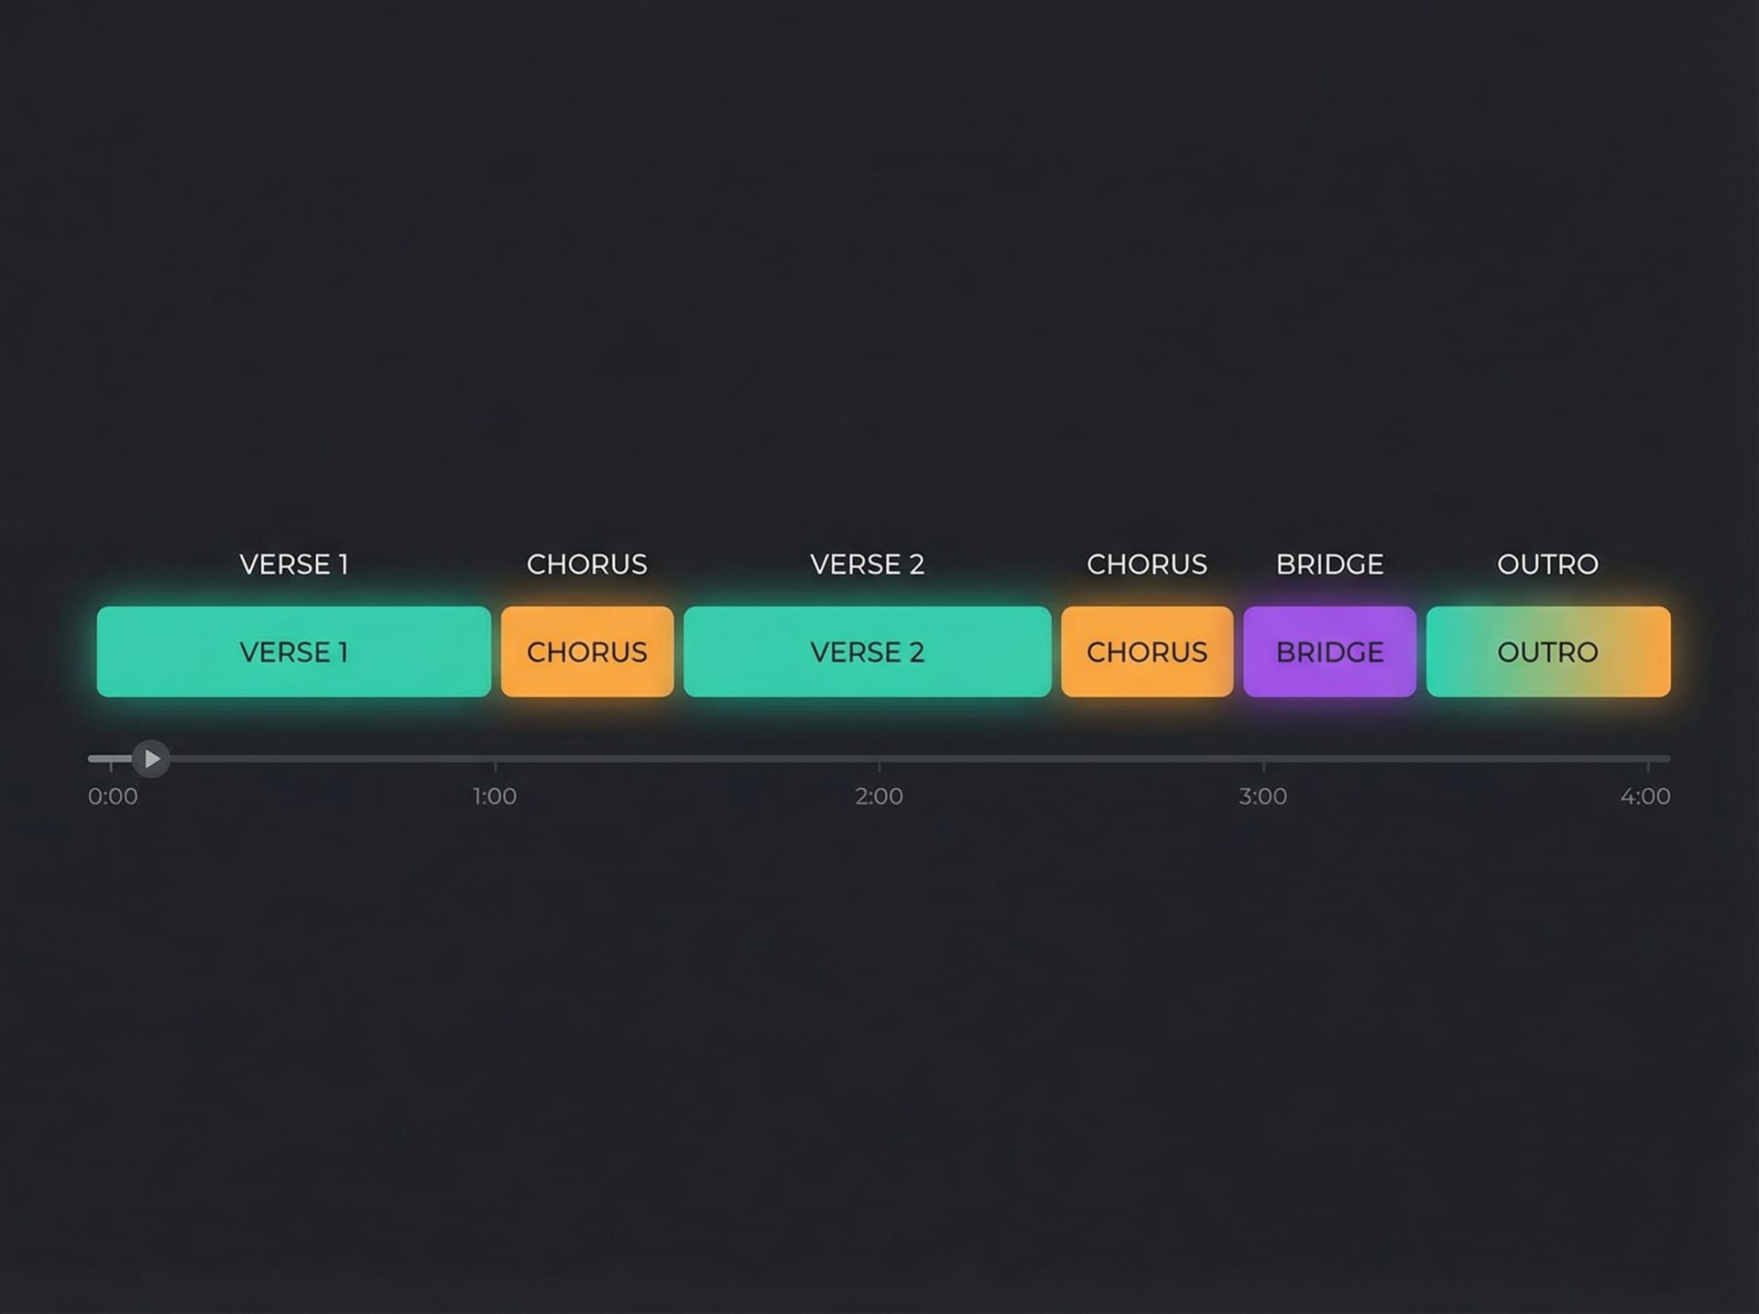Click the 4:00 time label
Viewport: 1759px width, 1314px height.
[x=1645, y=796]
